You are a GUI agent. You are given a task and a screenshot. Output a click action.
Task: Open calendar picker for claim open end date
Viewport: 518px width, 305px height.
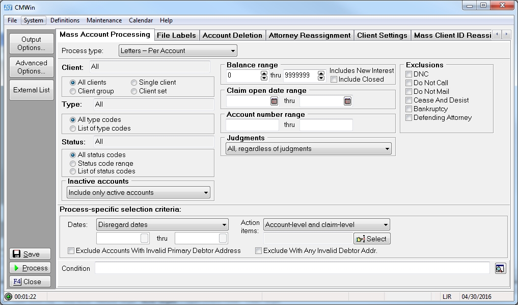tap(347, 101)
